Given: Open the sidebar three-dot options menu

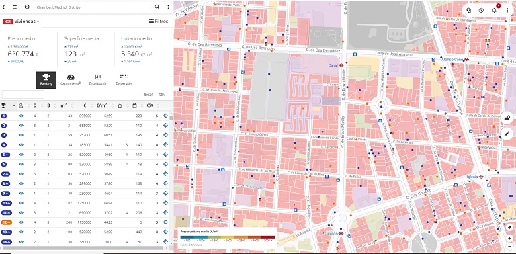Looking at the screenshot, I should [x=168, y=7].
